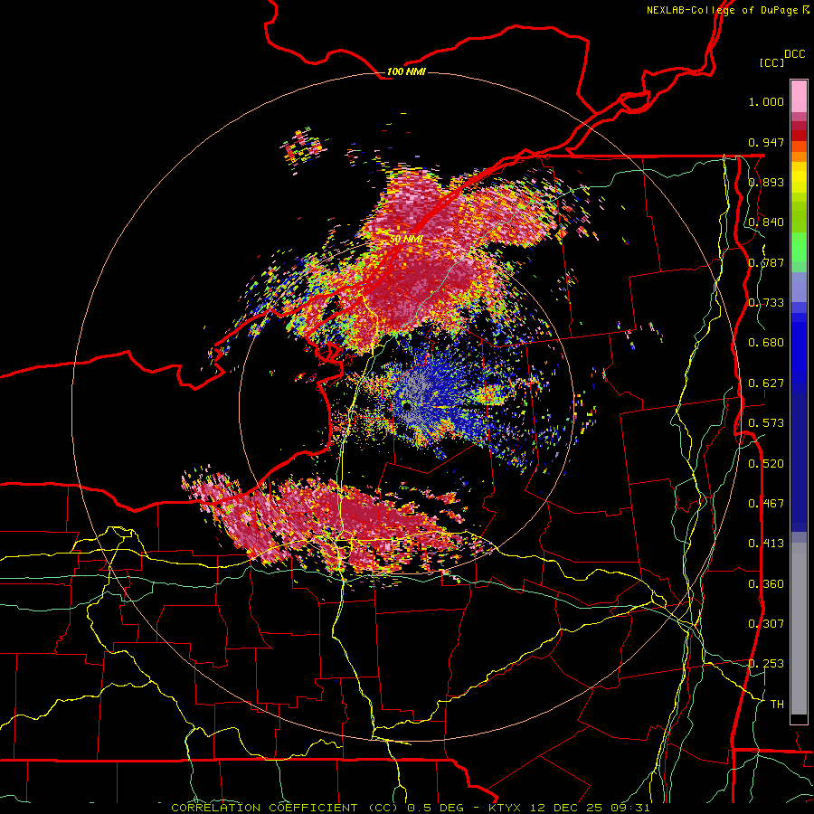Click the DCC label above the color bar
Image resolution: width=814 pixels, height=814 pixels.
(x=795, y=54)
